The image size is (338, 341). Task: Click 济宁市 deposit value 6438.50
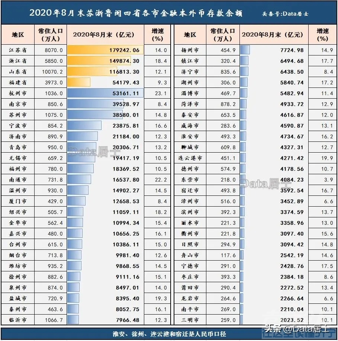pyautogui.click(x=290, y=71)
